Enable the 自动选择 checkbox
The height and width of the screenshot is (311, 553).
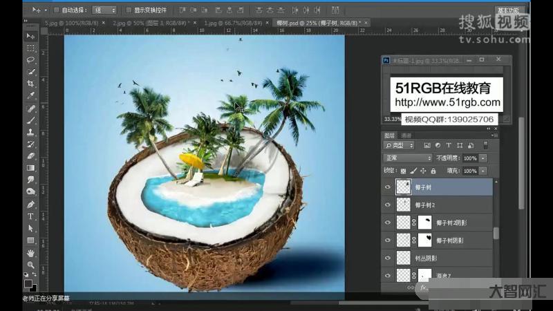click(57, 10)
